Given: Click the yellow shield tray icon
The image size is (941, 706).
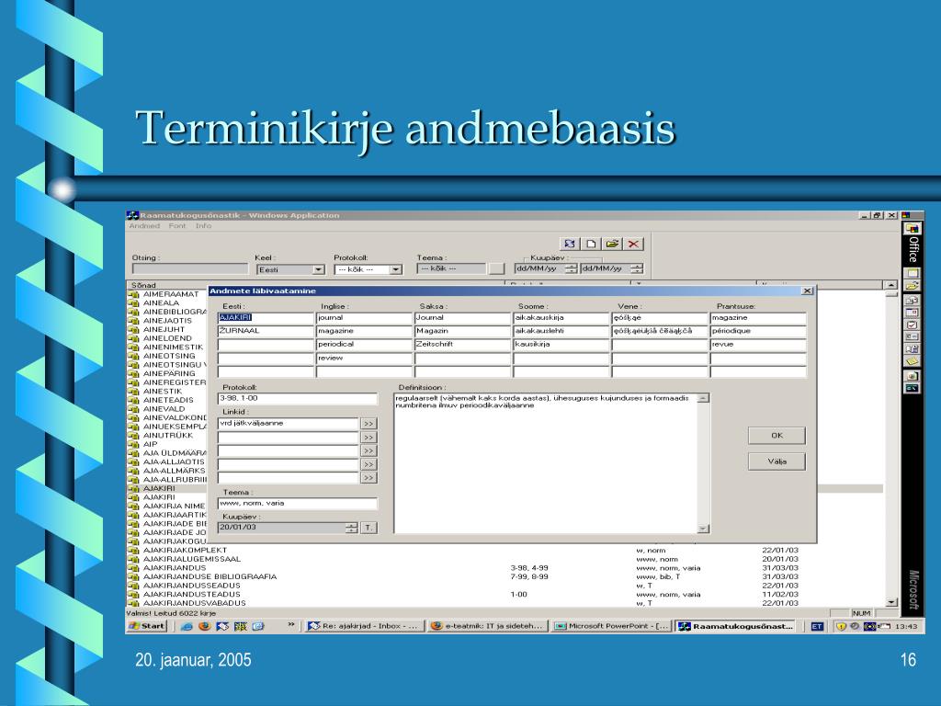Looking at the screenshot, I should point(841,626).
